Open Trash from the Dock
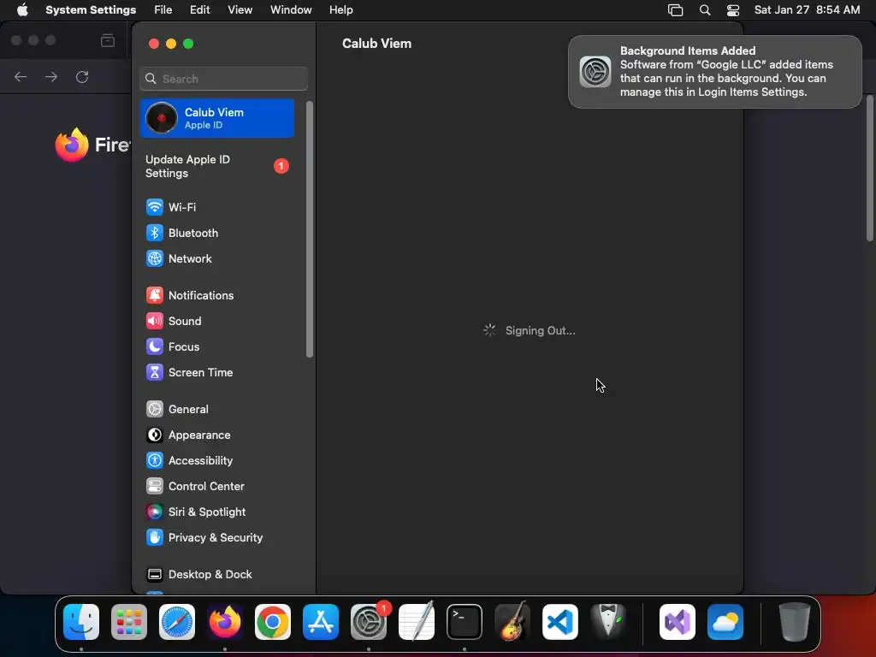This screenshot has width=876, height=657. tap(794, 622)
